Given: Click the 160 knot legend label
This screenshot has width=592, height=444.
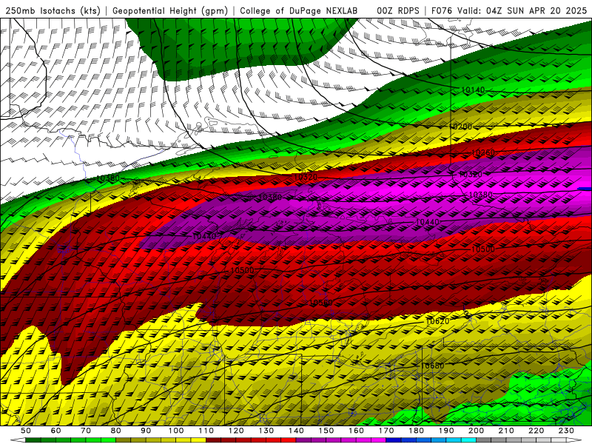Looking at the screenshot, I should [x=357, y=431].
